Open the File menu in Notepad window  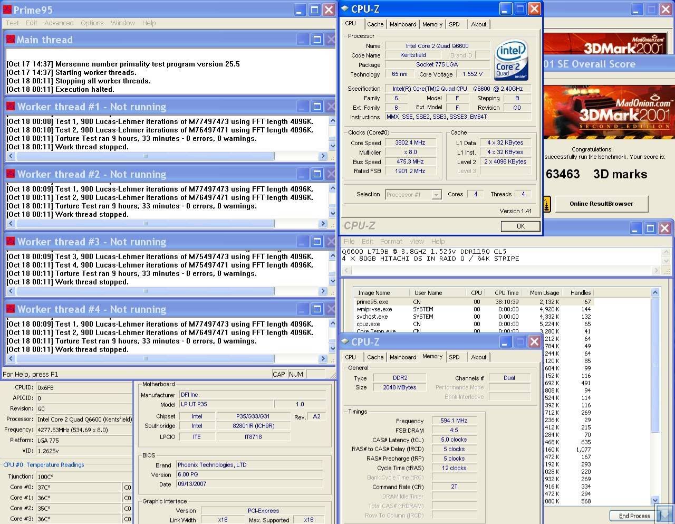349,241
